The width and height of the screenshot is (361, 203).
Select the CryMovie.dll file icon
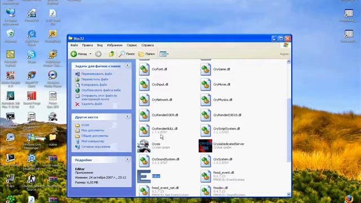coord(205,85)
